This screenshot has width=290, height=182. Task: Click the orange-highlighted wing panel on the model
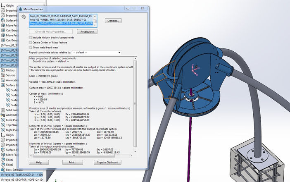[x=166, y=79]
